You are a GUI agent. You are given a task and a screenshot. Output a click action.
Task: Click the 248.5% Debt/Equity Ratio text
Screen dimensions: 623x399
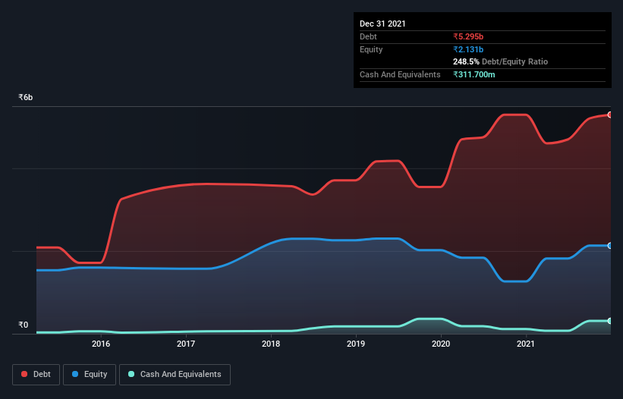501,62
